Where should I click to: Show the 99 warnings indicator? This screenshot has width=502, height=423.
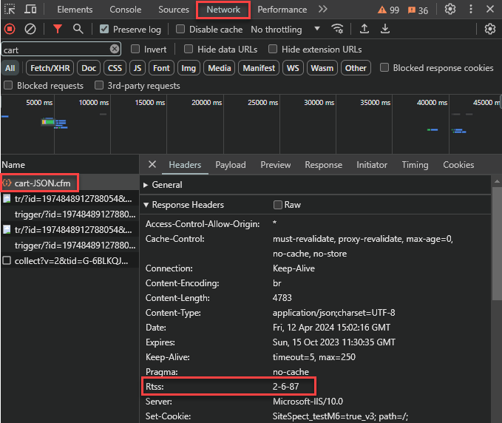click(388, 10)
